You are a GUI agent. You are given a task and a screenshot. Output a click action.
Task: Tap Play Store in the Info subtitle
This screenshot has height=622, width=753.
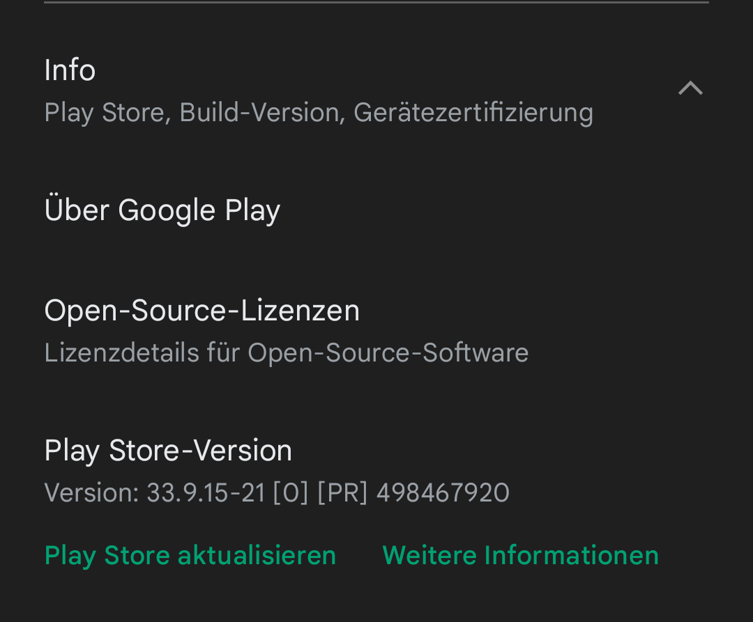coord(107,113)
